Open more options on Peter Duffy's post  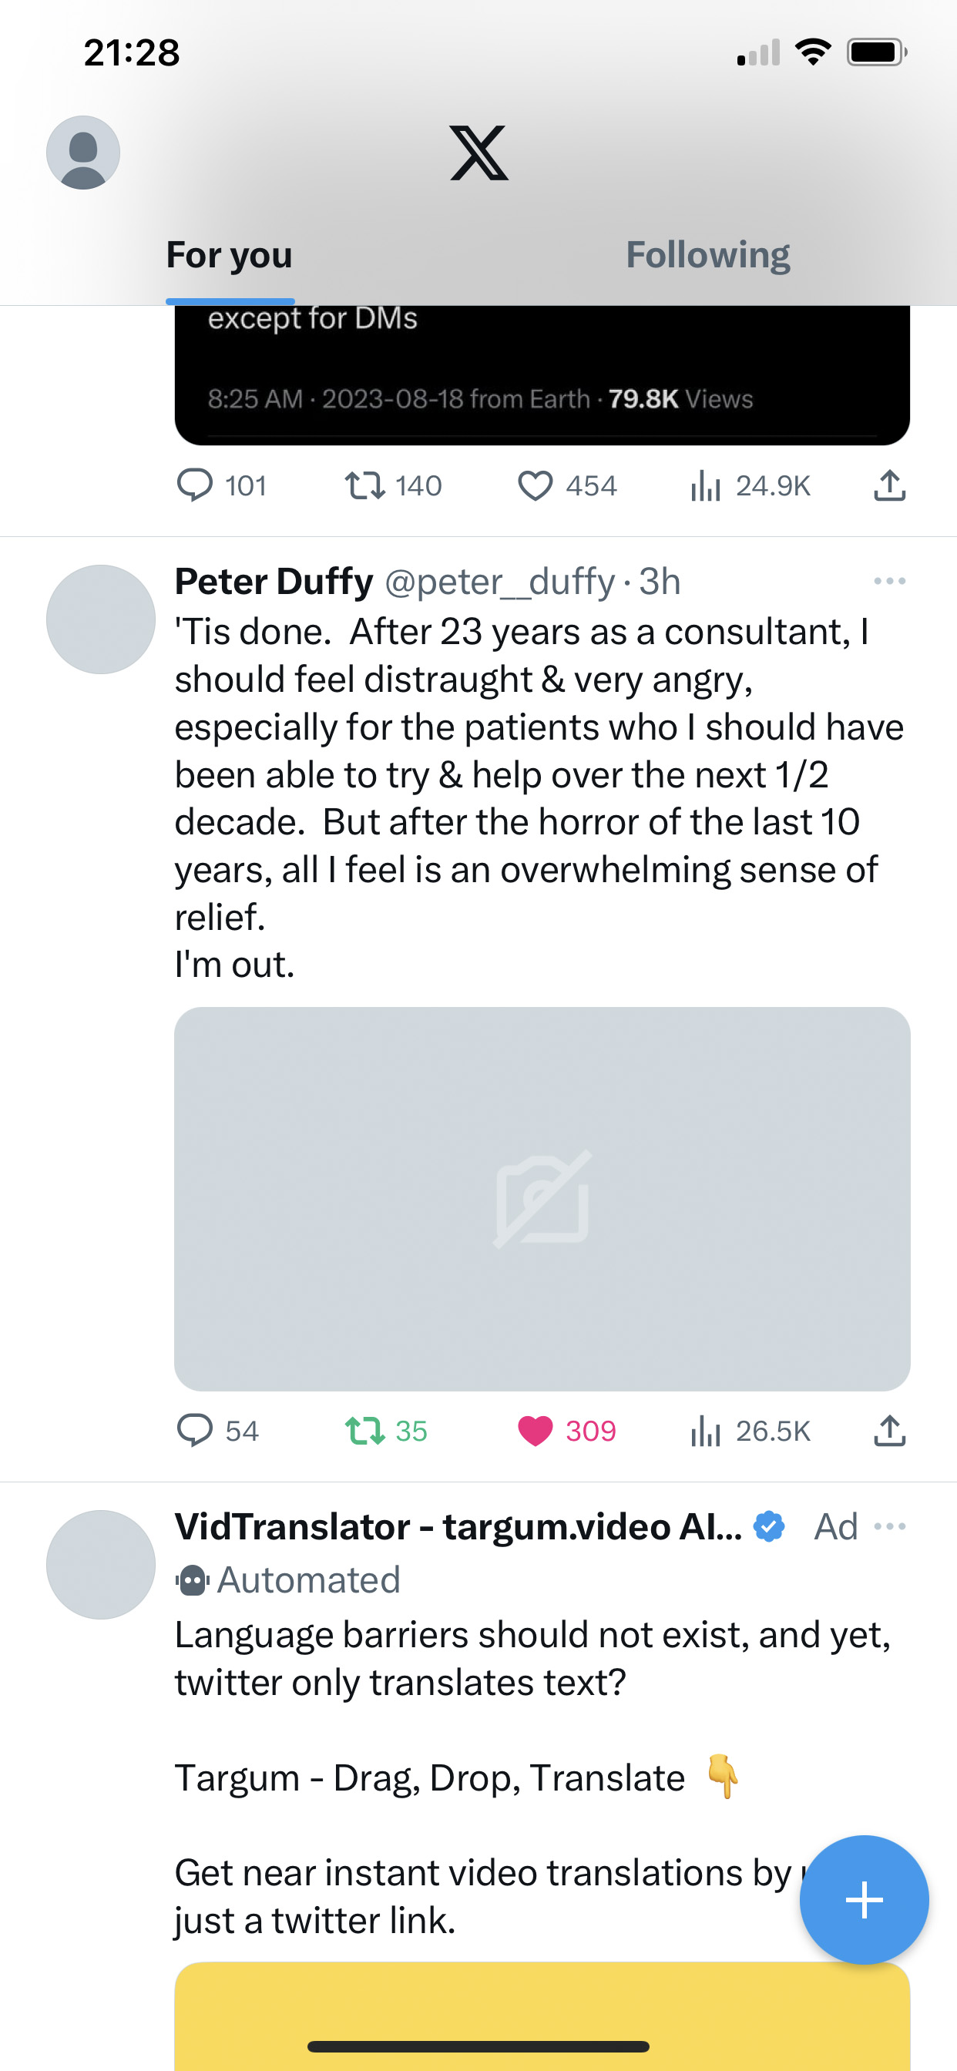(889, 581)
